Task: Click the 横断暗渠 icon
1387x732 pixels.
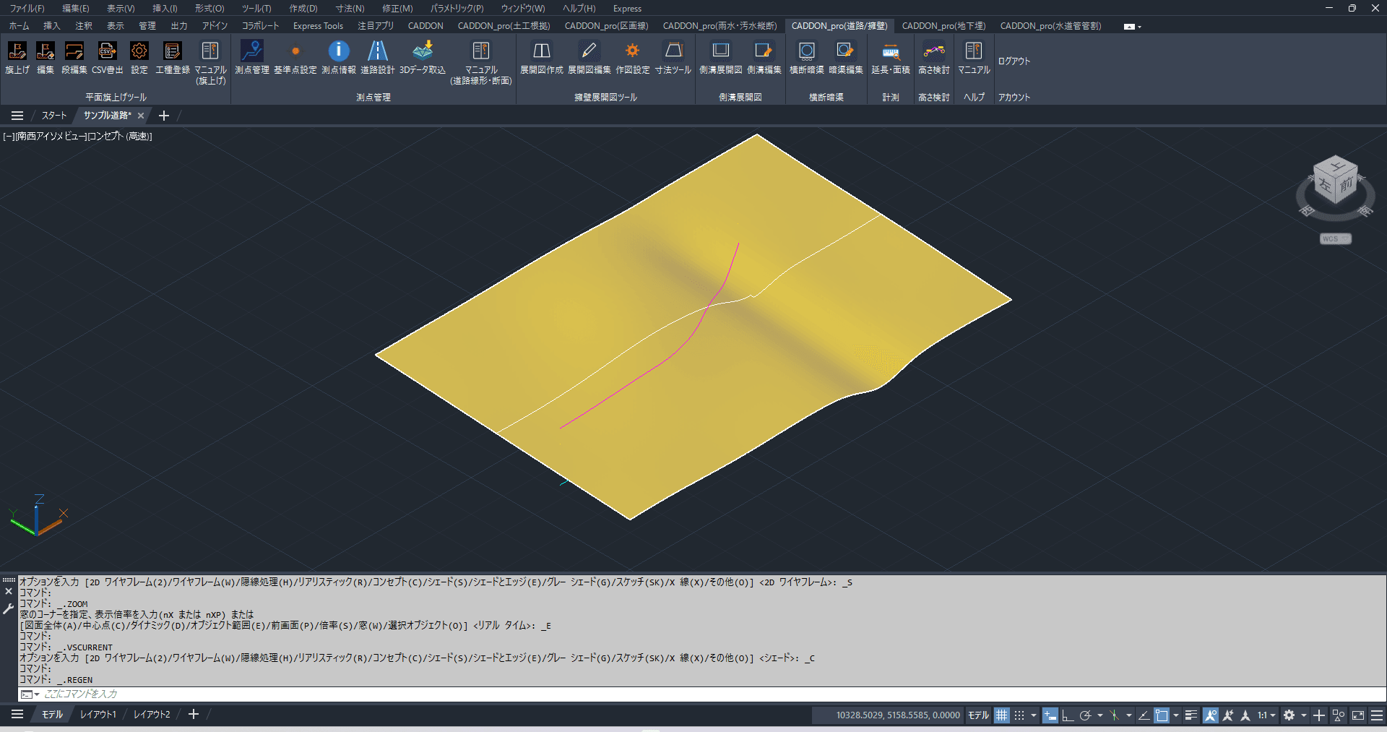Action: click(807, 51)
